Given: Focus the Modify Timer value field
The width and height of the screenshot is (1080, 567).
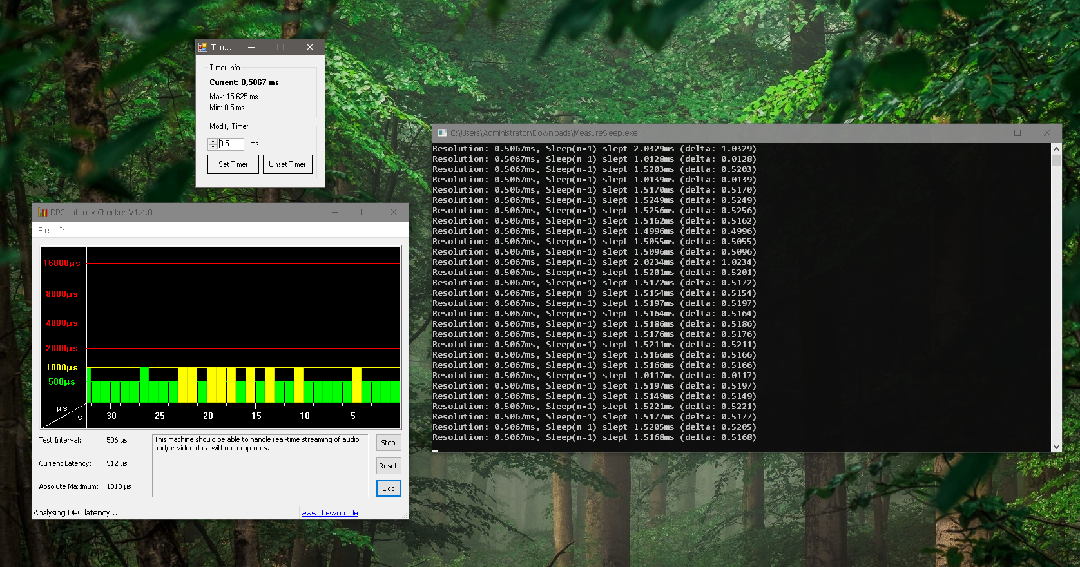Looking at the screenshot, I should tap(231, 144).
